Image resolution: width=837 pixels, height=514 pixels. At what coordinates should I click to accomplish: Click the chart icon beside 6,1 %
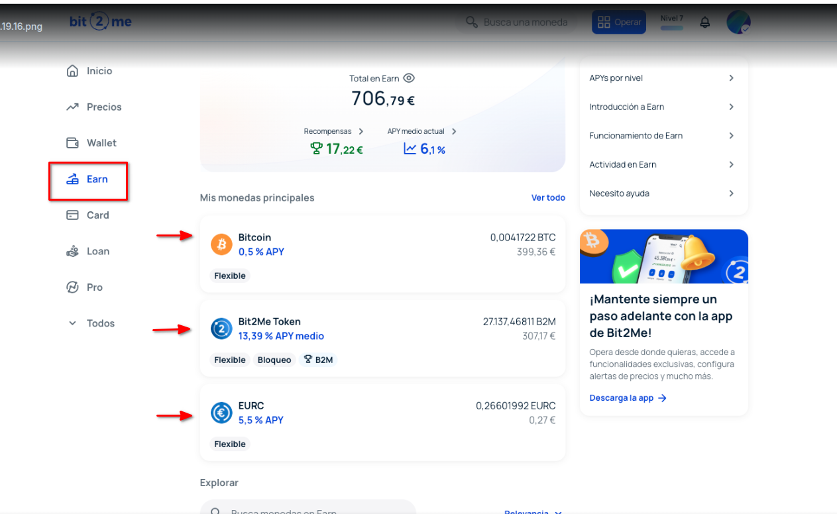(410, 149)
